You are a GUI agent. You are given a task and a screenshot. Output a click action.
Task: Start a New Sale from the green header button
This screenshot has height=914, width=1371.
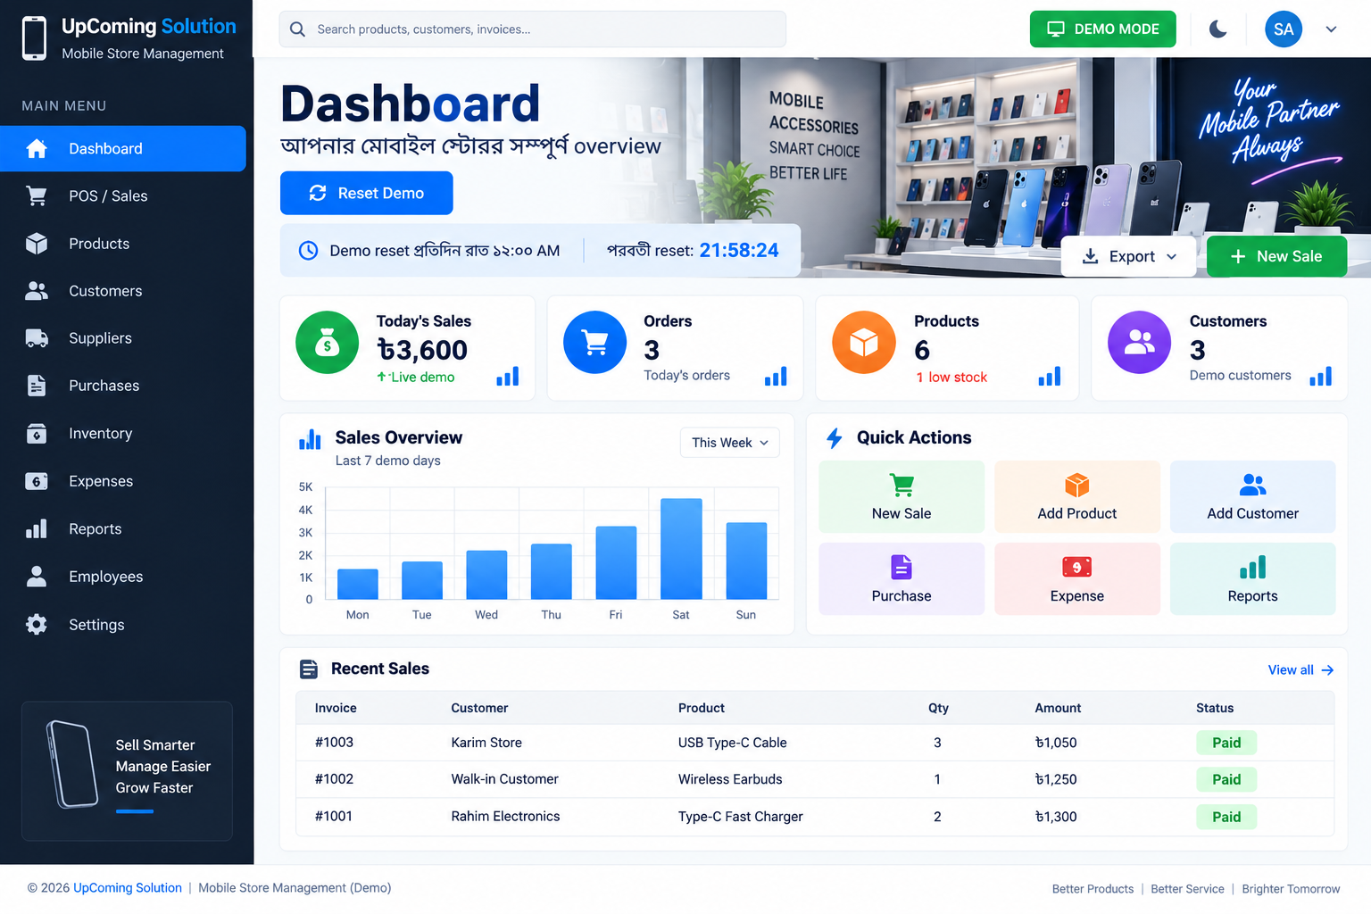click(x=1276, y=256)
